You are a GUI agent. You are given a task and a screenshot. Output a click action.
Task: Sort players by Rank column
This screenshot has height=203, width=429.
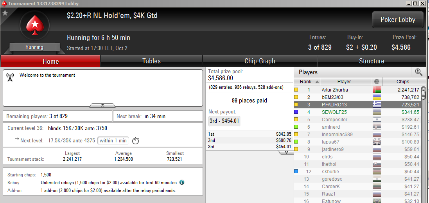[307, 81]
